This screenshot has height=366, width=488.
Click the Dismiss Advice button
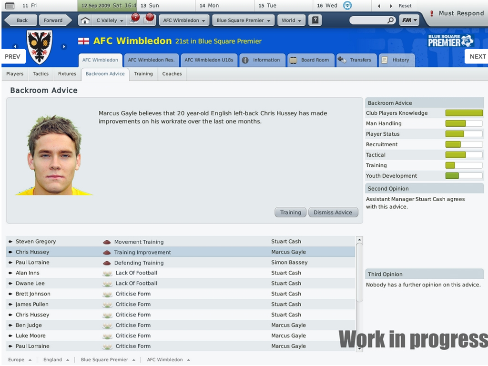click(333, 212)
